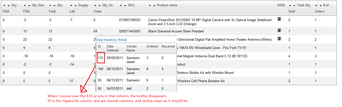Select SKU 013803106503 cell

130,20
